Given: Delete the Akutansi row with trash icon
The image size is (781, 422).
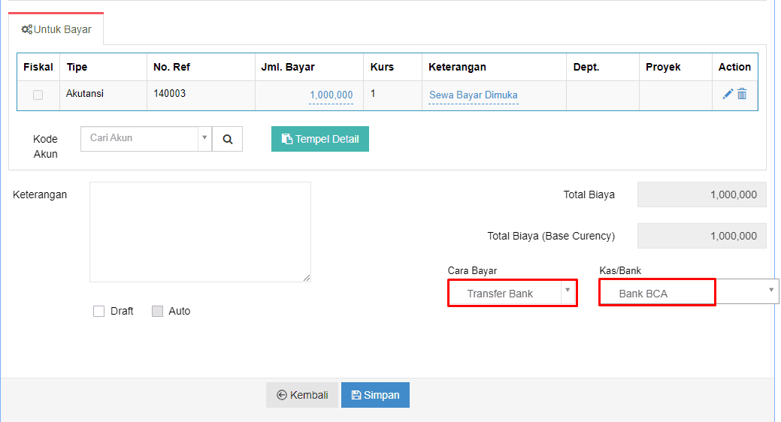Looking at the screenshot, I should (x=742, y=94).
